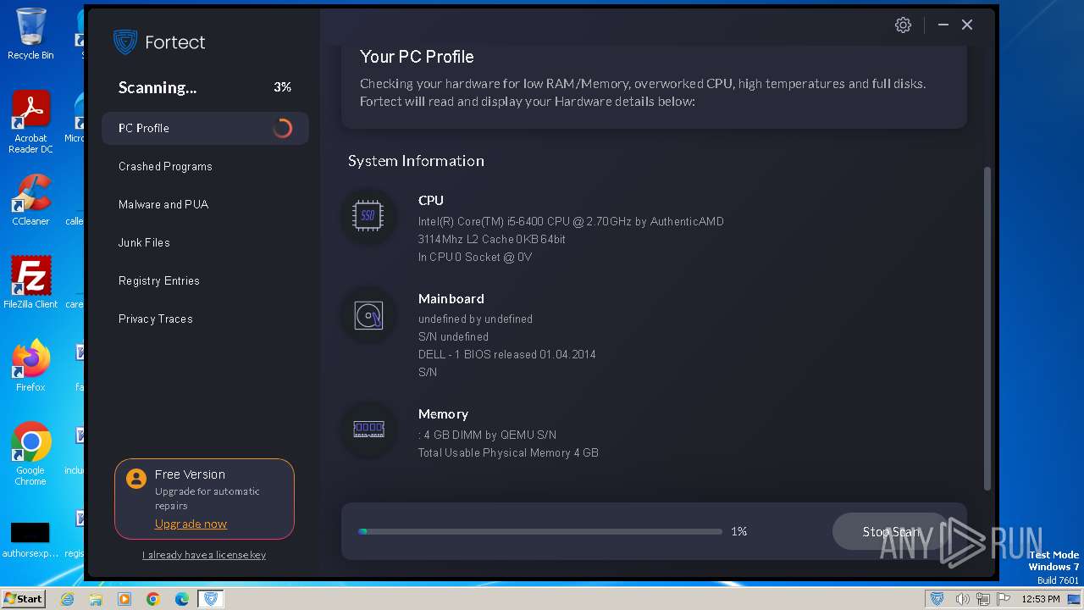Viewport: 1084px width, 610px height.
Task: Open Internet Explorer in taskbar
Action: coord(67,599)
